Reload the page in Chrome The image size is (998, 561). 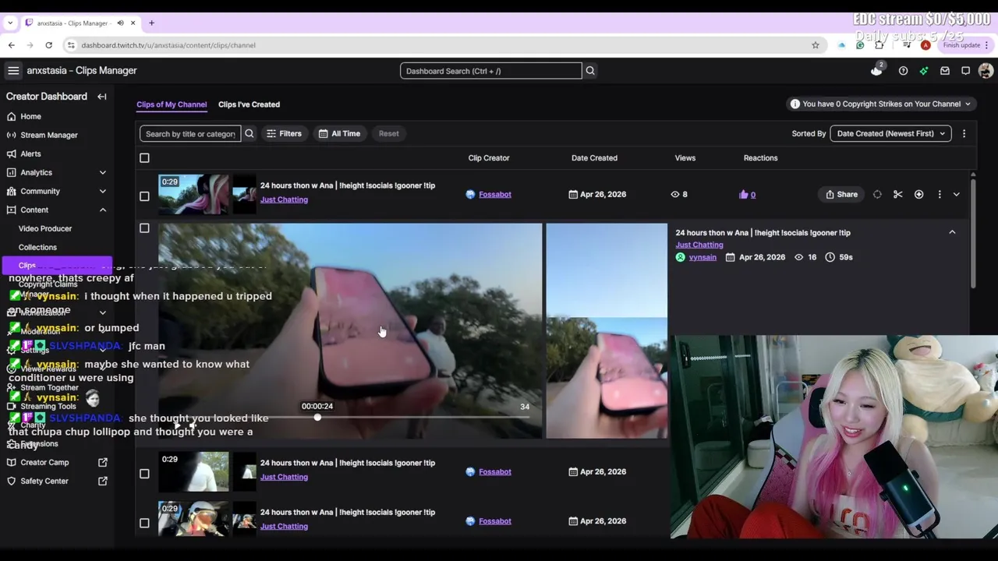point(48,45)
